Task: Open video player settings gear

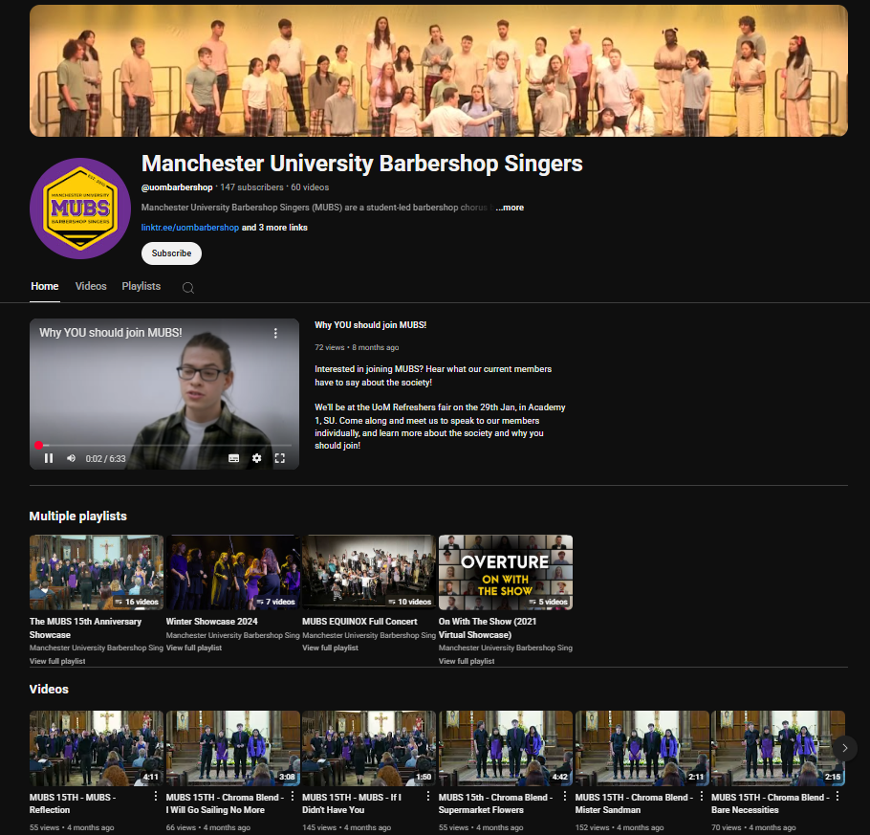Action: (x=256, y=458)
